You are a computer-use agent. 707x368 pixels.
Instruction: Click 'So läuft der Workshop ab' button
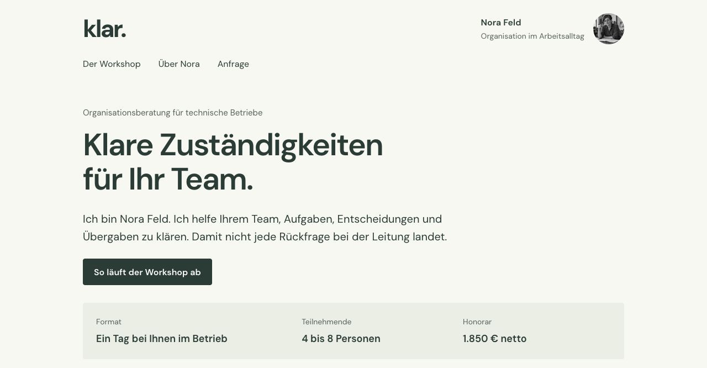tap(147, 272)
